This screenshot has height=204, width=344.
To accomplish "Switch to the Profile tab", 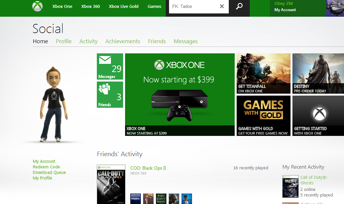I will point(64,41).
